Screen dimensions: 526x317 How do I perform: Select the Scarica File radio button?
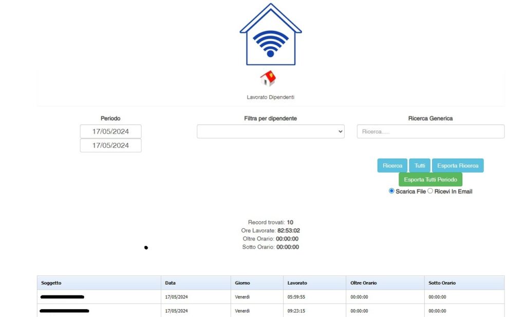[x=392, y=191]
